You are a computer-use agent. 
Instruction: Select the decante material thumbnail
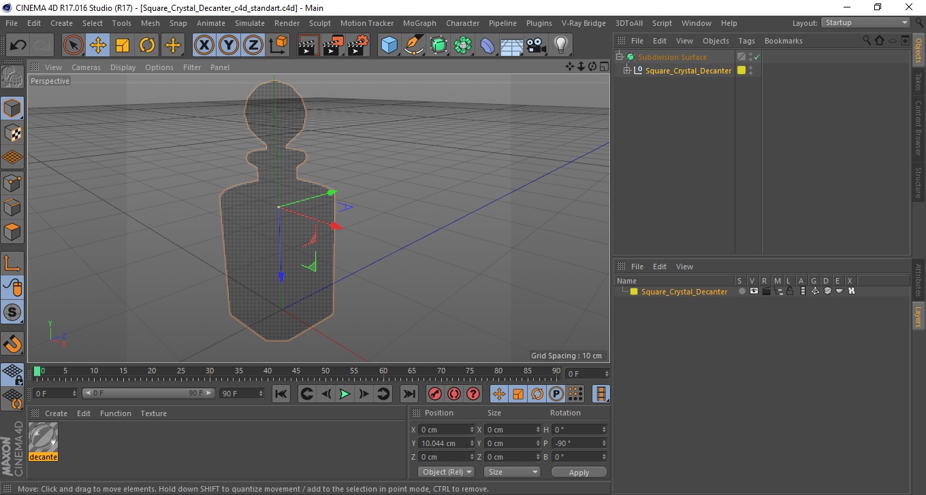43,437
